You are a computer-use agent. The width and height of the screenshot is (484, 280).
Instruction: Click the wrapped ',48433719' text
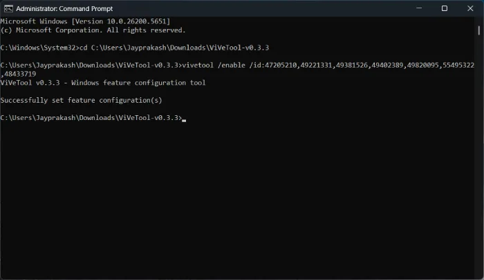click(19, 74)
